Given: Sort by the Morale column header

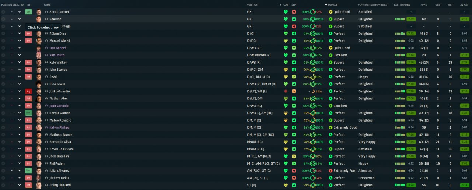Looking at the screenshot, I should pos(333,5).
